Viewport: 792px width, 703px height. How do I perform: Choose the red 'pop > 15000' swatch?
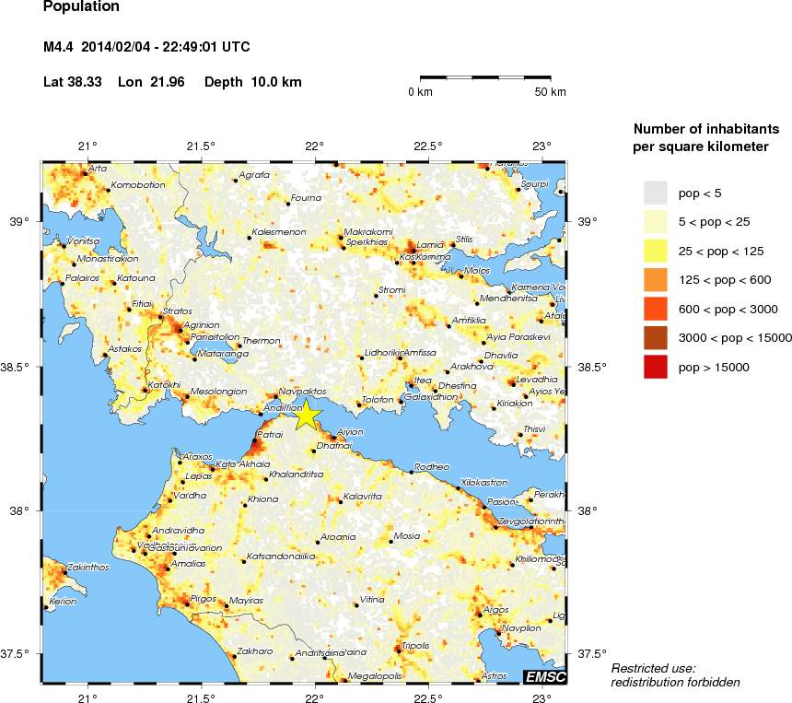pos(655,367)
